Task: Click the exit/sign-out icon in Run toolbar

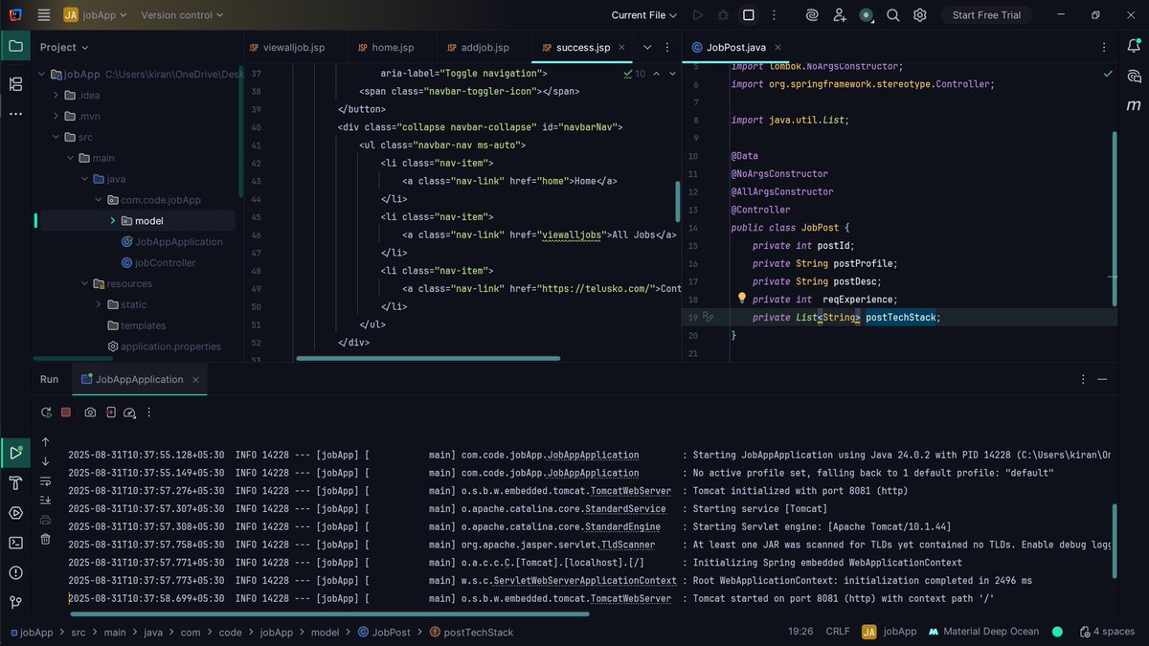Action: [110, 412]
